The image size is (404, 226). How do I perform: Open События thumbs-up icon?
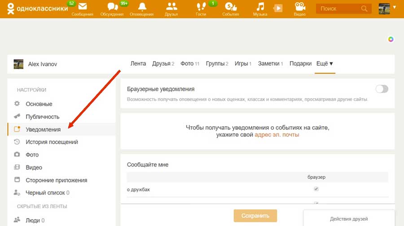click(x=231, y=6)
